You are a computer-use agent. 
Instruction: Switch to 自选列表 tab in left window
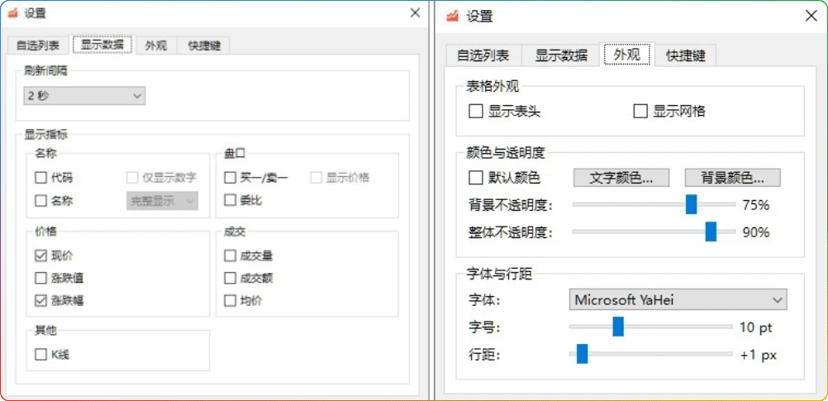[37, 45]
